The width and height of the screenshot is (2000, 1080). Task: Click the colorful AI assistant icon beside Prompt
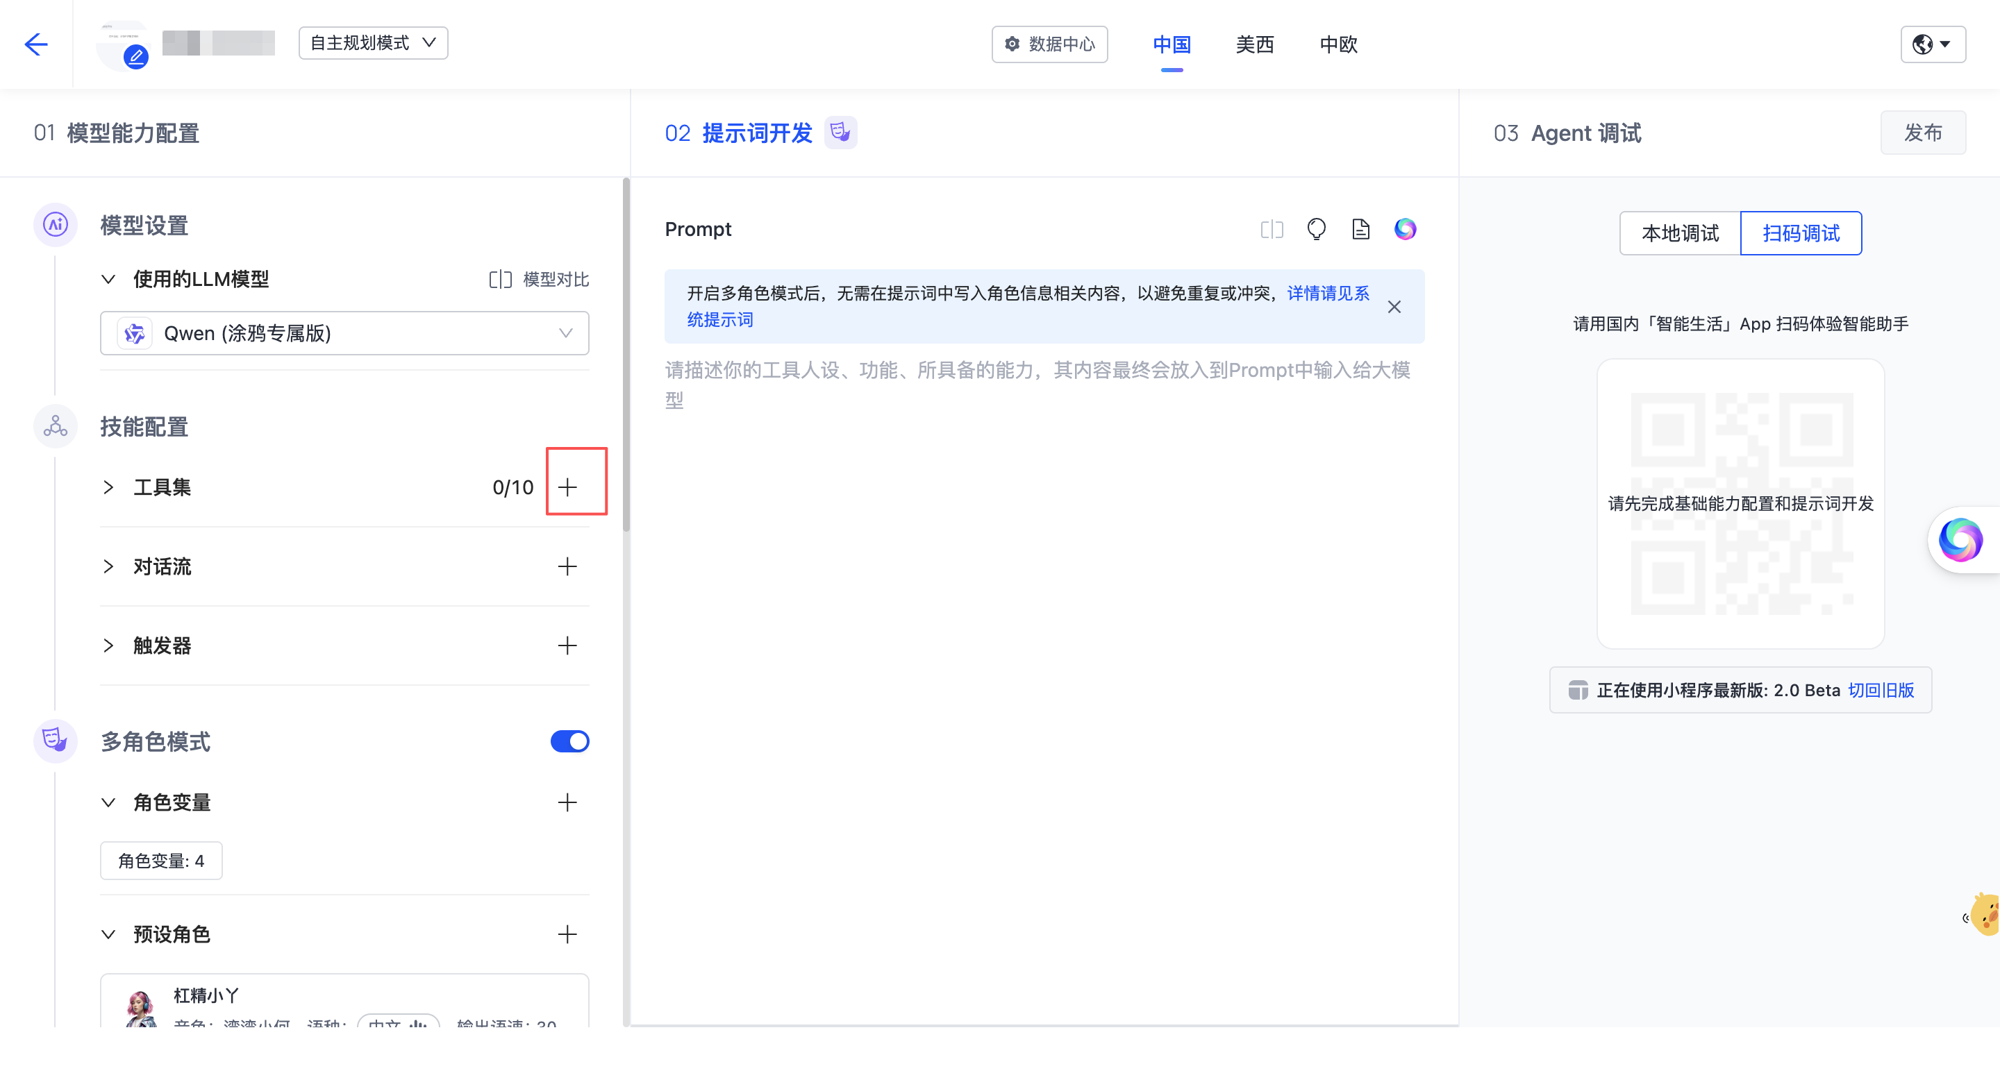1404,229
